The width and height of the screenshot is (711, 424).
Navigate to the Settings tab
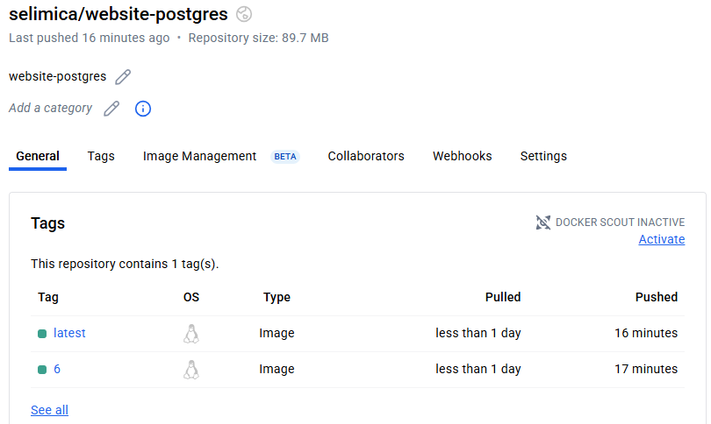point(543,157)
